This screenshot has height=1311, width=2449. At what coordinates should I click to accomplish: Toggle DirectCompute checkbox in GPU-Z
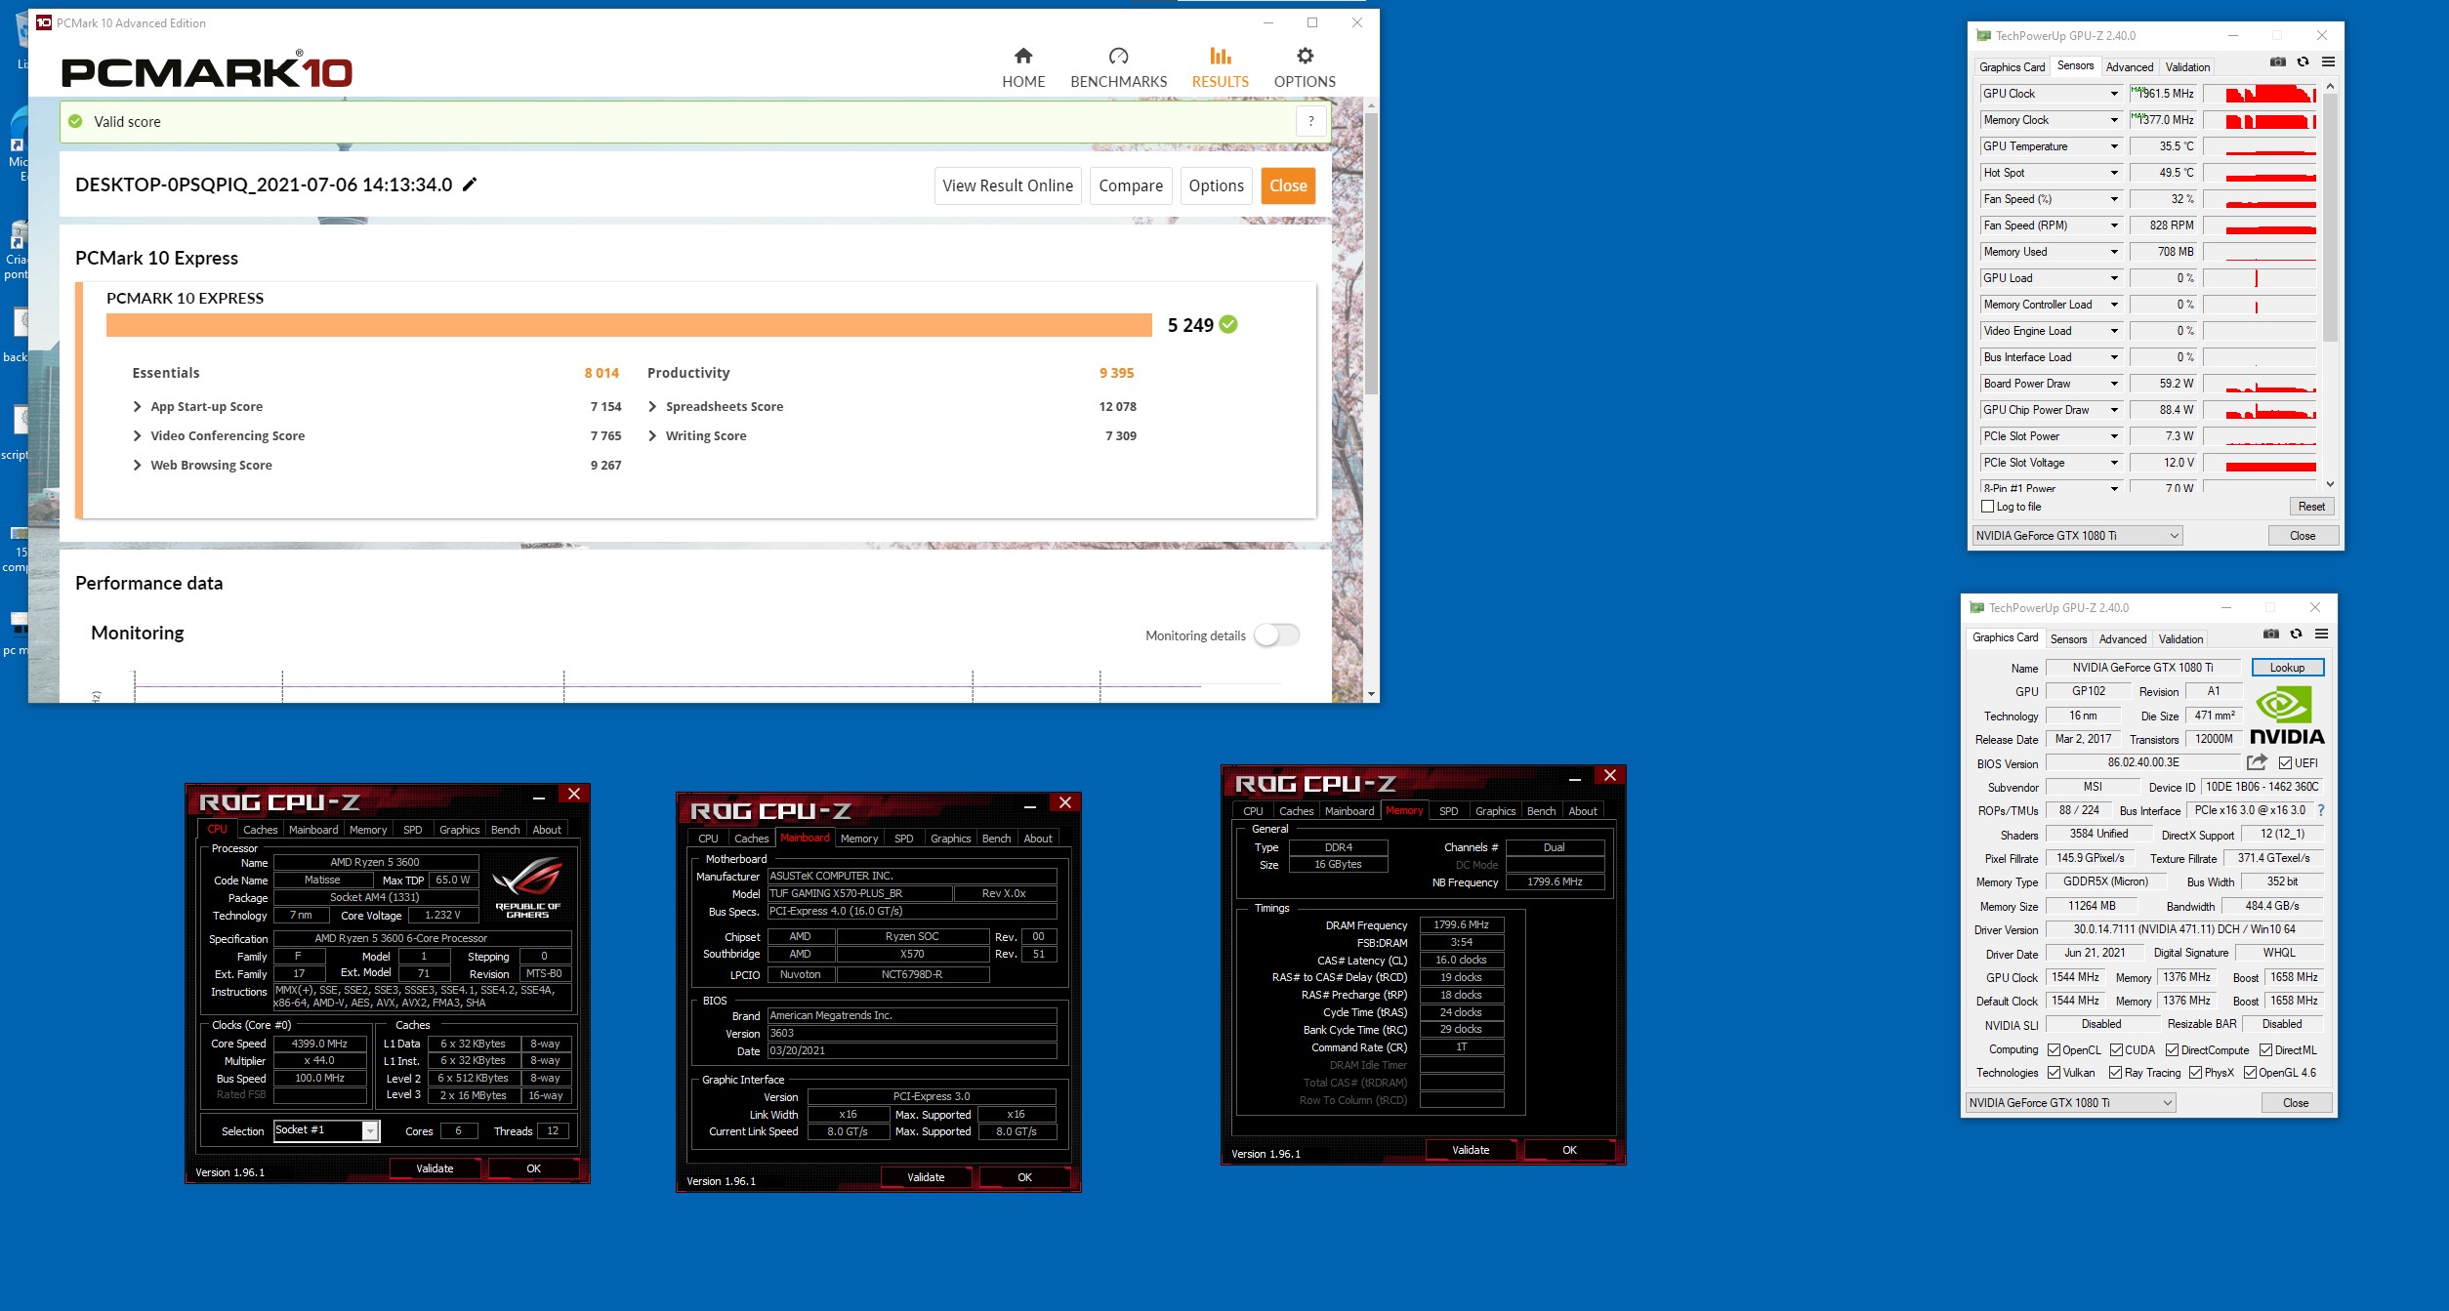[x=2173, y=1050]
